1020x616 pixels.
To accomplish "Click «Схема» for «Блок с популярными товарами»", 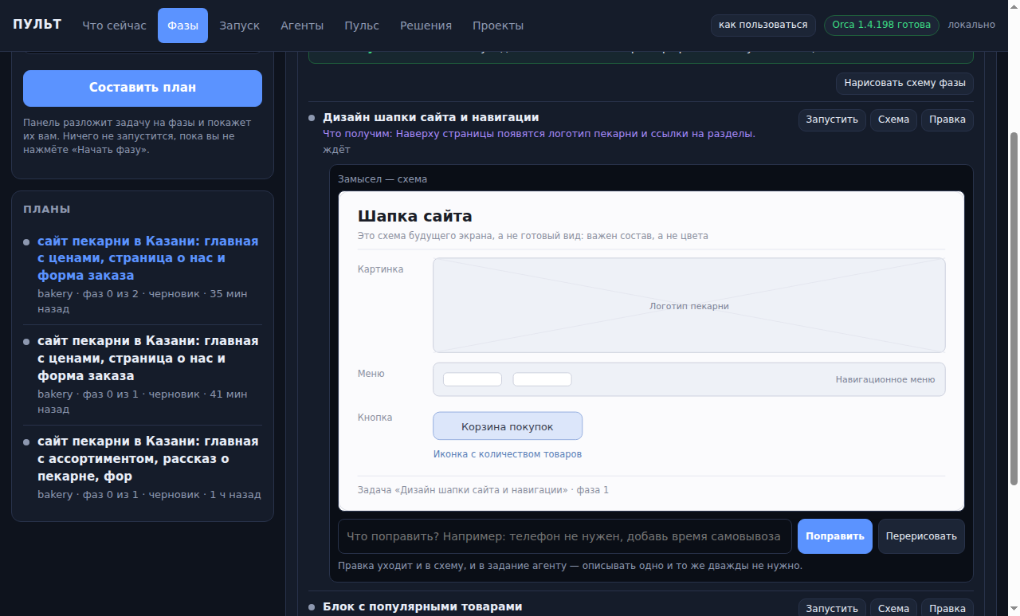I will (x=893, y=608).
